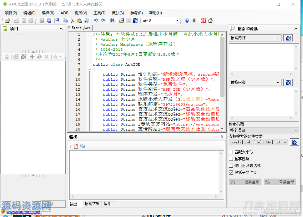Switch to the 命令 tab
Screen dimensions: 303x217
(107, 204)
